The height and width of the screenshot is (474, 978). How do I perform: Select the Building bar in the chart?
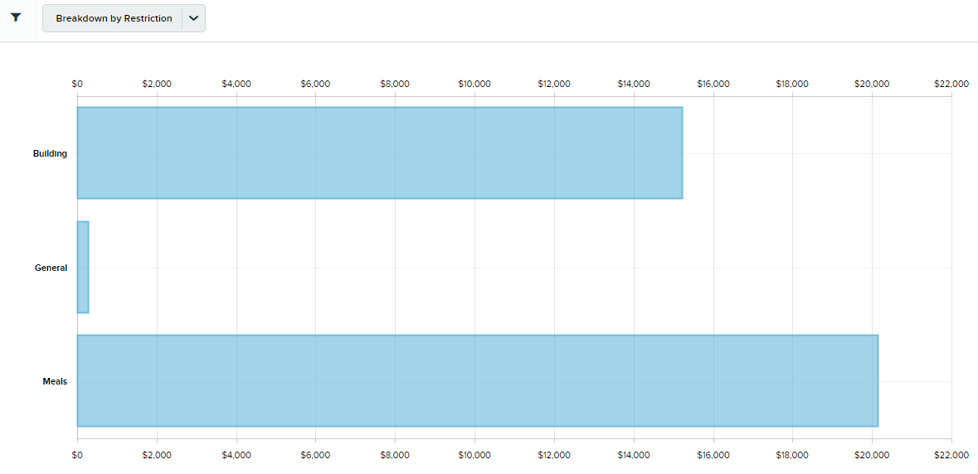379,153
